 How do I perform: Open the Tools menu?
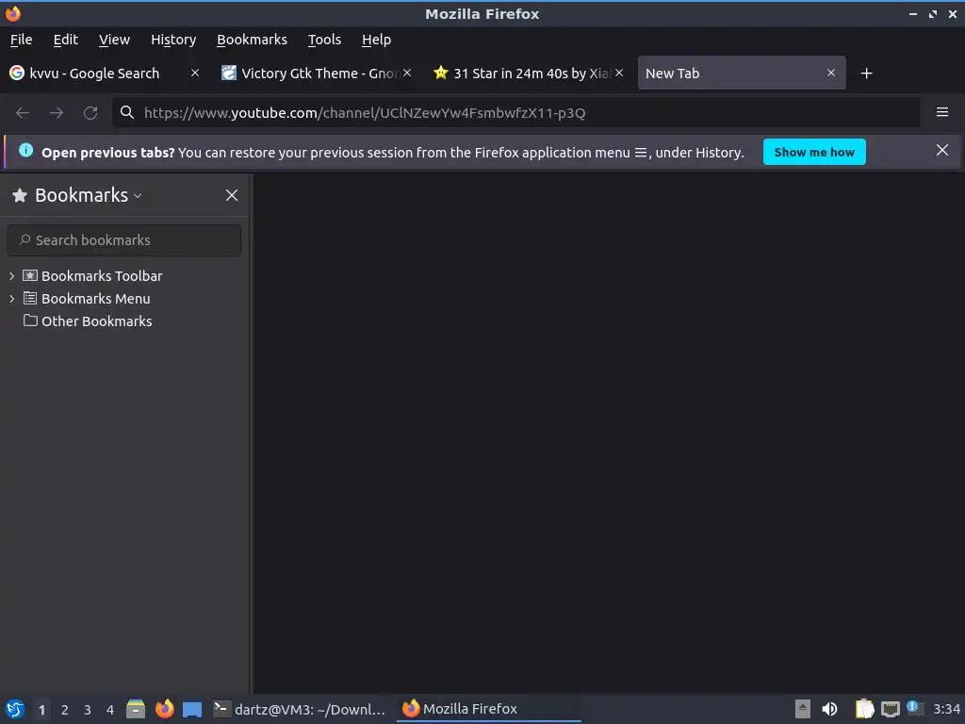(x=324, y=40)
